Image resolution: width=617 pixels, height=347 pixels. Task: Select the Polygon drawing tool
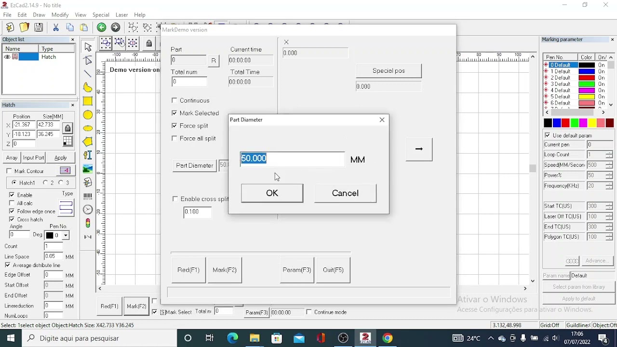(88, 142)
